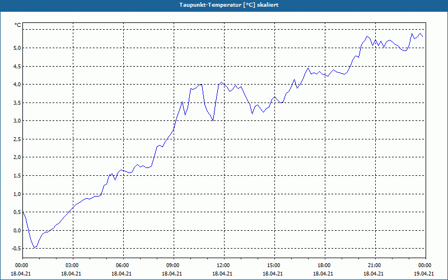Click the chart title 'Taupunkt-Temperatur [°C] skaliert'

229,5
